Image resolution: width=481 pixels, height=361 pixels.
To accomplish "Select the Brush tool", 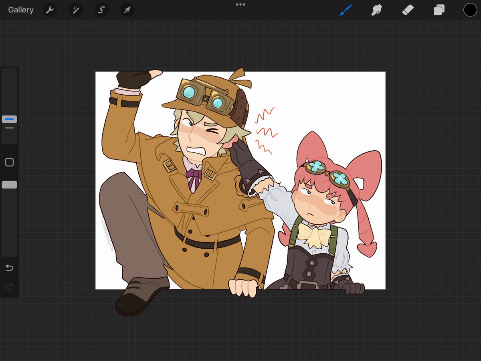I will pyautogui.click(x=345, y=10).
